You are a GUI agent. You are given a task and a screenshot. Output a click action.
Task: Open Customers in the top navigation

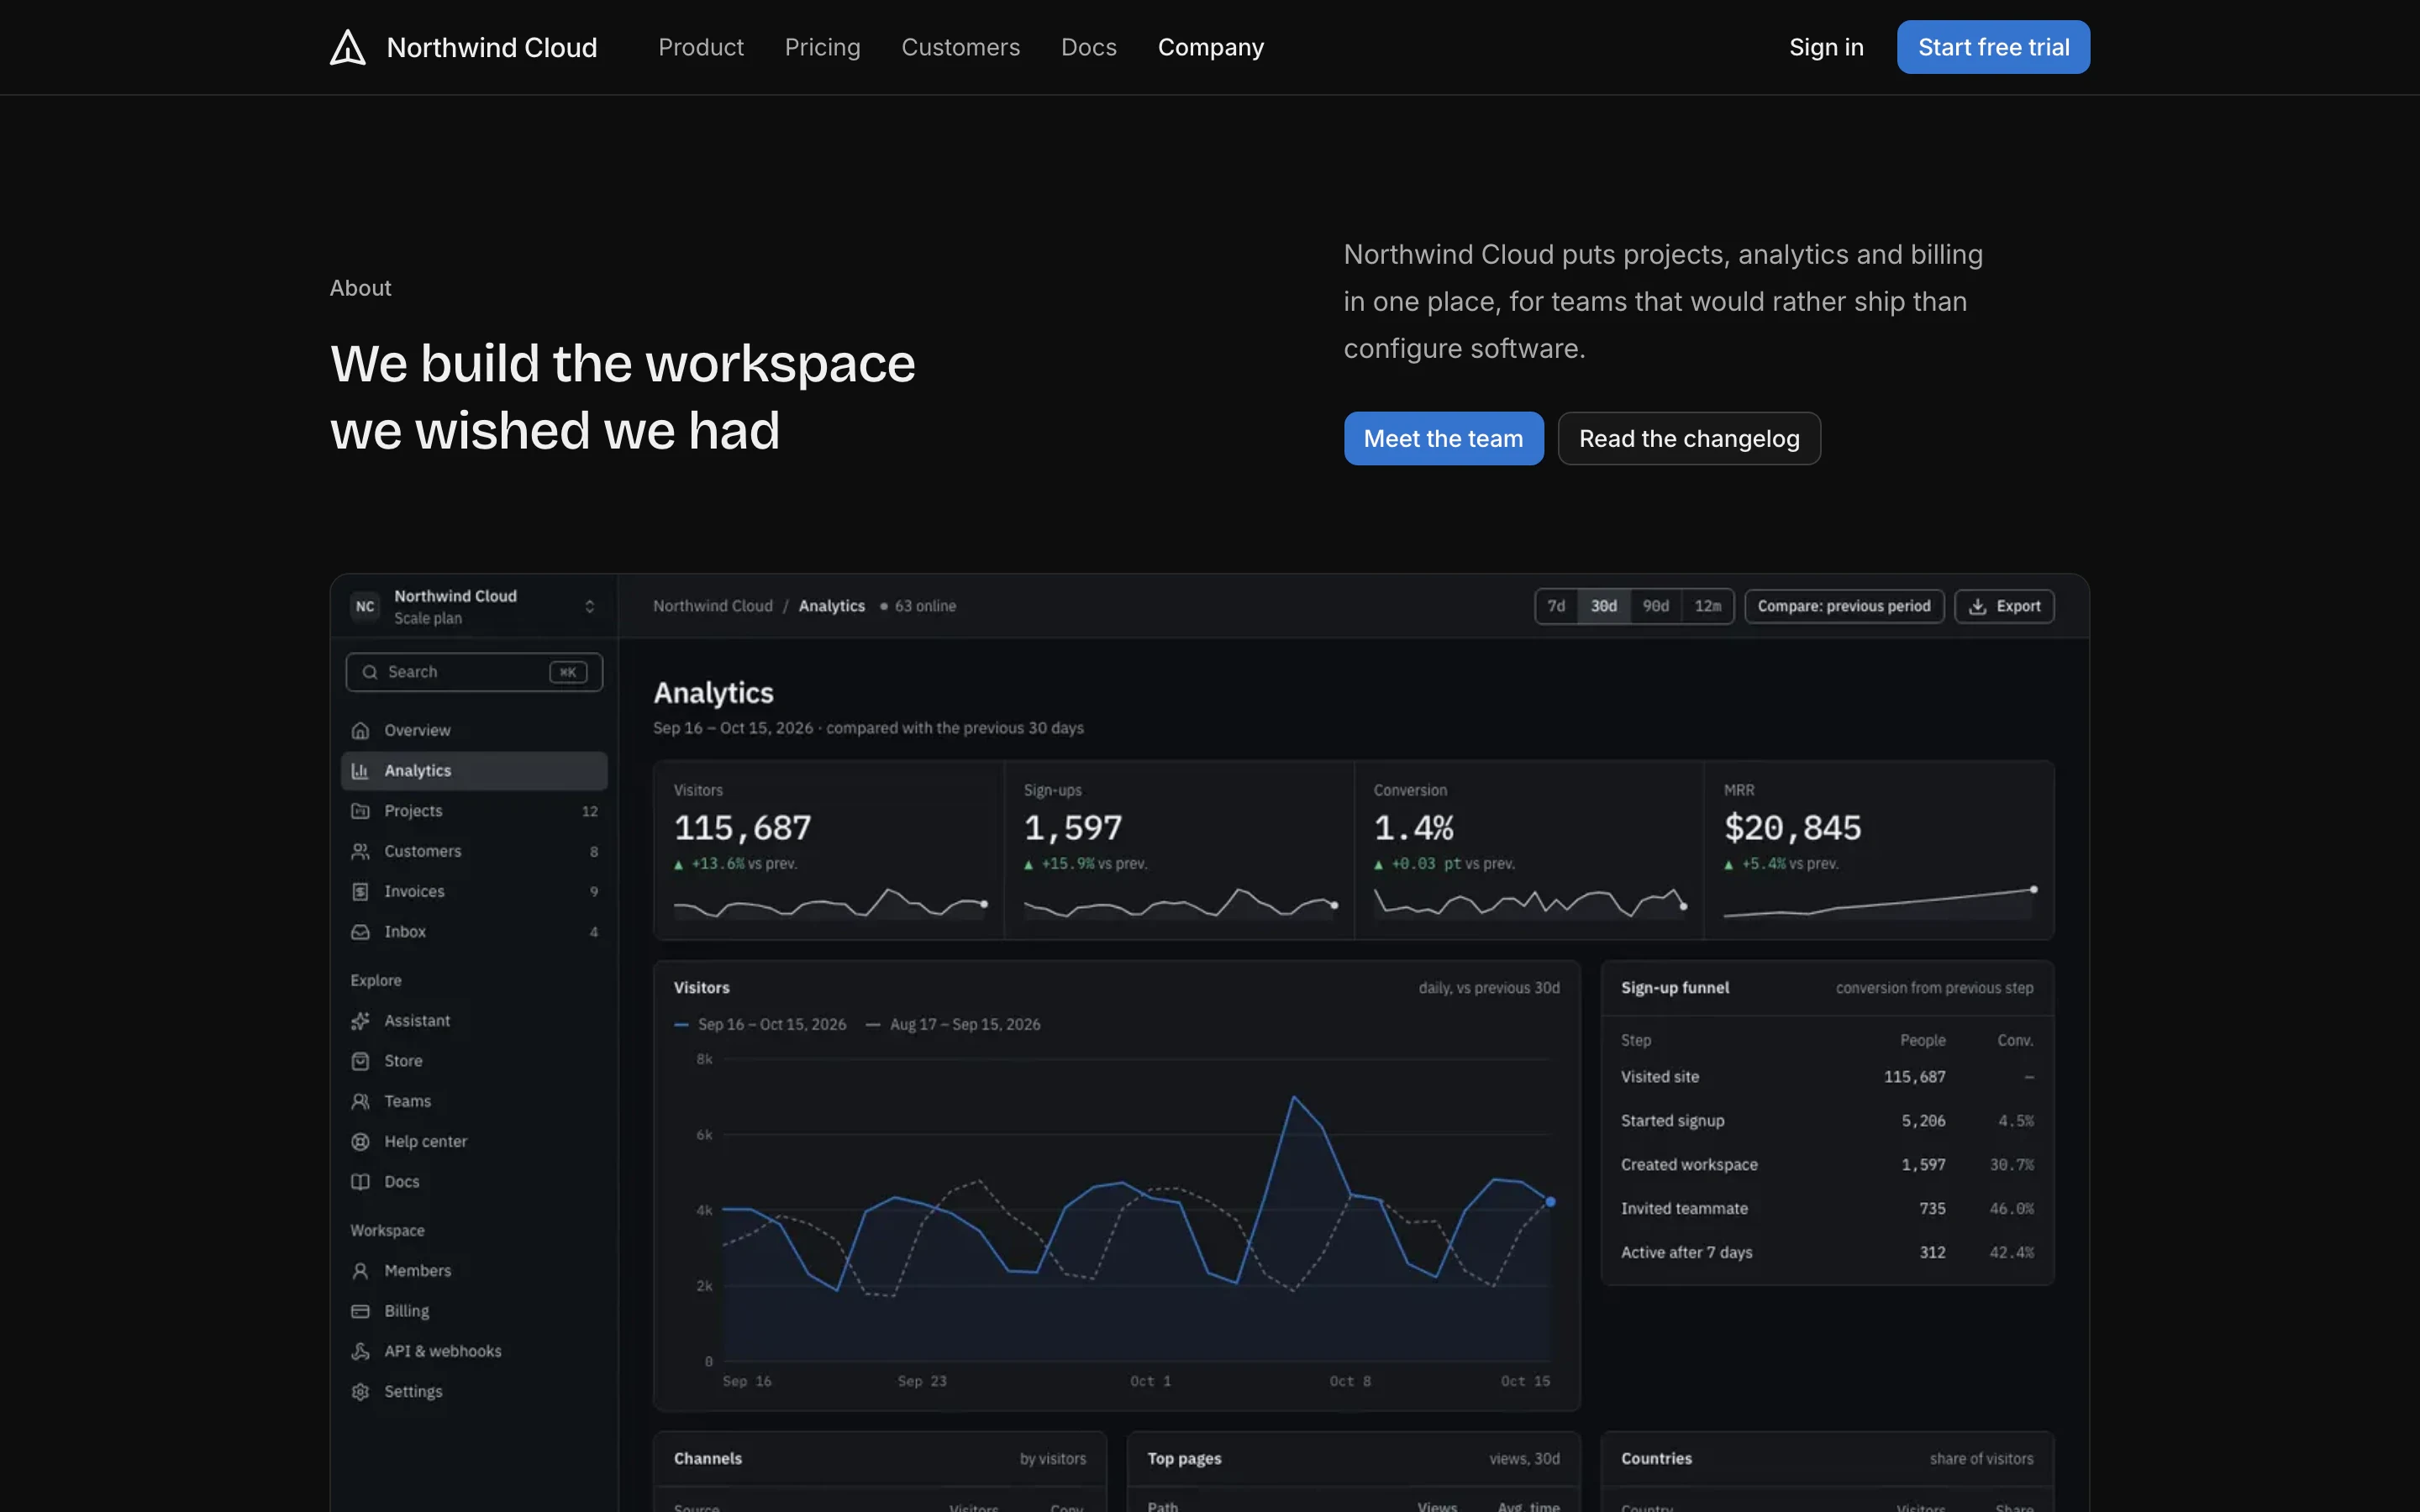click(960, 47)
